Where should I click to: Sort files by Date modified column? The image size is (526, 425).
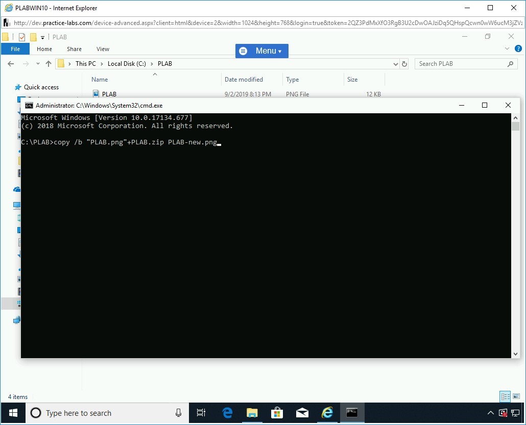pos(244,80)
